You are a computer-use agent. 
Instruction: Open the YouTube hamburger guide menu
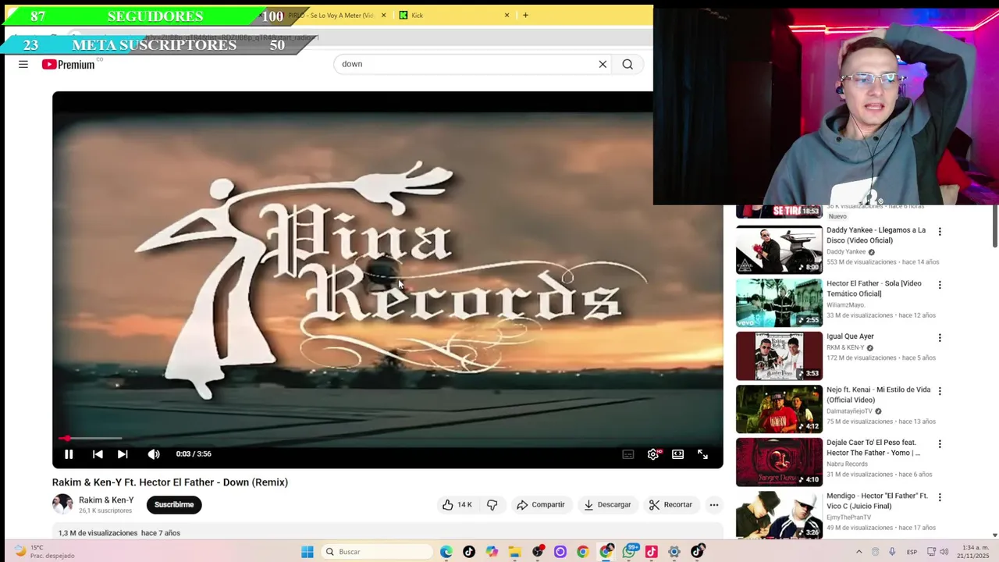(x=23, y=64)
